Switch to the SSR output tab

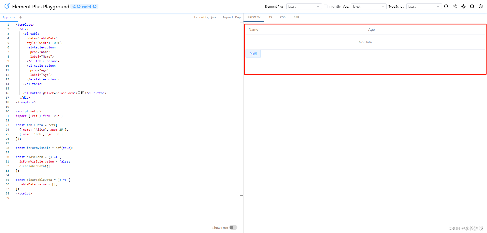click(x=296, y=17)
